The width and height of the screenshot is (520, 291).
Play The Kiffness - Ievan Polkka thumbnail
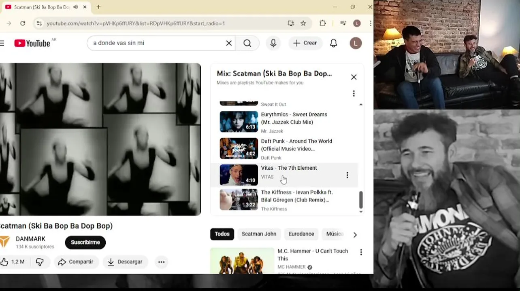pyautogui.click(x=239, y=200)
